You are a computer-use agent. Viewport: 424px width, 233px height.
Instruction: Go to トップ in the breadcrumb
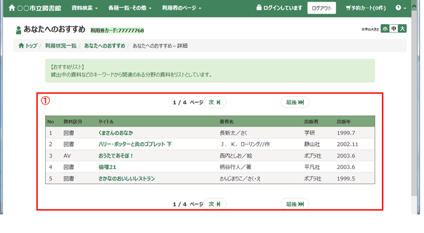click(x=28, y=46)
